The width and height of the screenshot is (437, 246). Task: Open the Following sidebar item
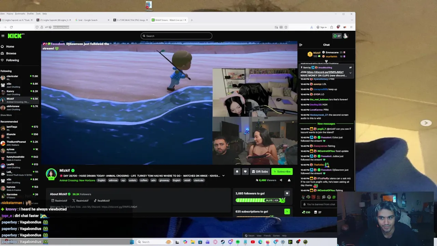tap(10, 60)
